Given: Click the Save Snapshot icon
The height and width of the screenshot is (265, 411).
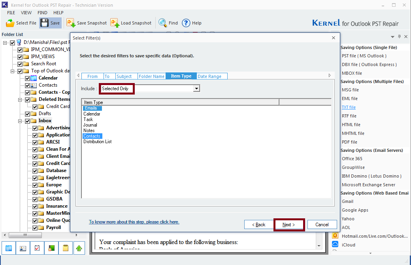Looking at the screenshot, I should (71, 23).
